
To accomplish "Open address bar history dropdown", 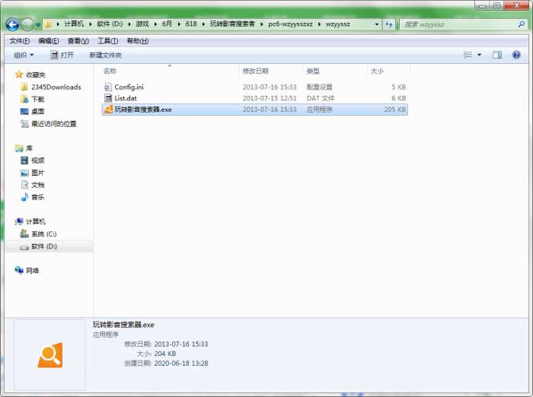I will [377, 24].
